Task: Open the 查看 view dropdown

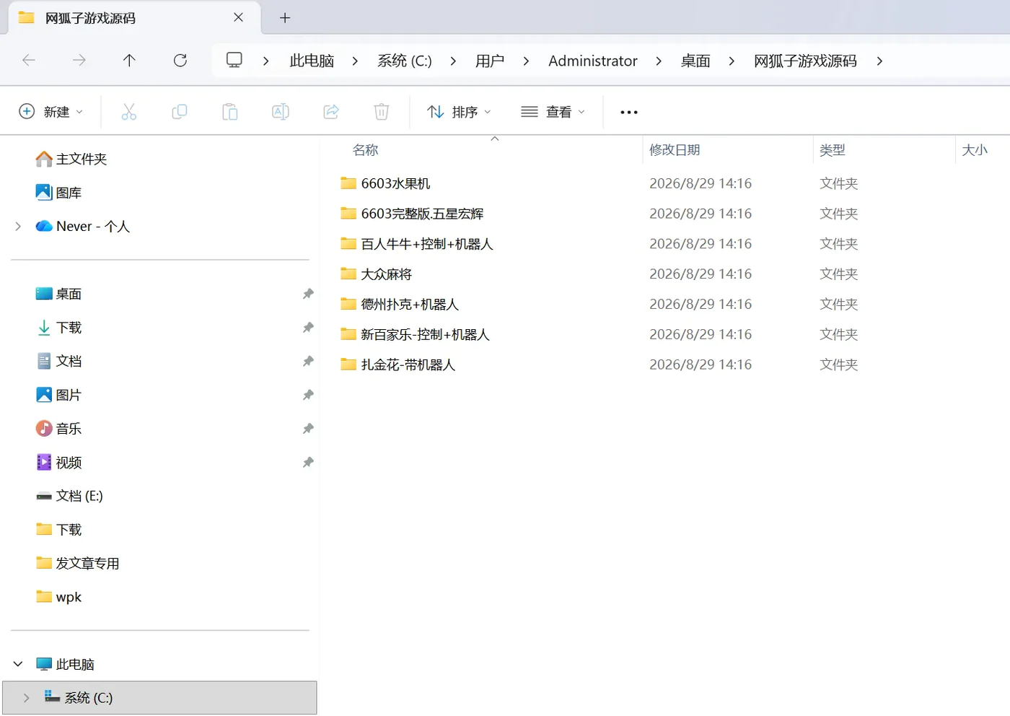Action: 553,112
